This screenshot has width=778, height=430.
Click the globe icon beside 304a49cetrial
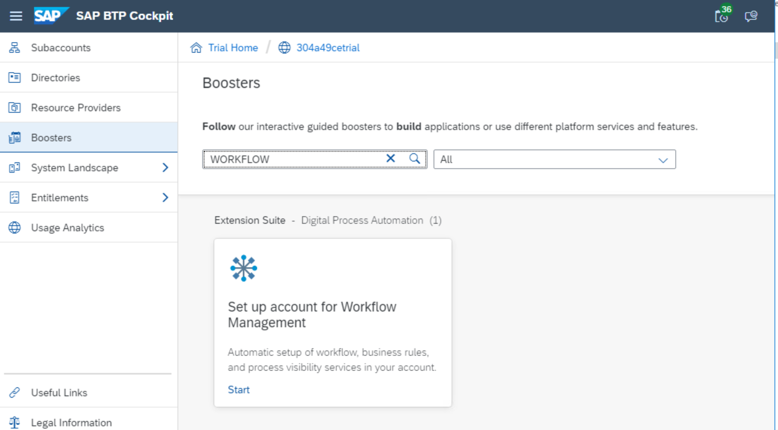[x=284, y=47]
